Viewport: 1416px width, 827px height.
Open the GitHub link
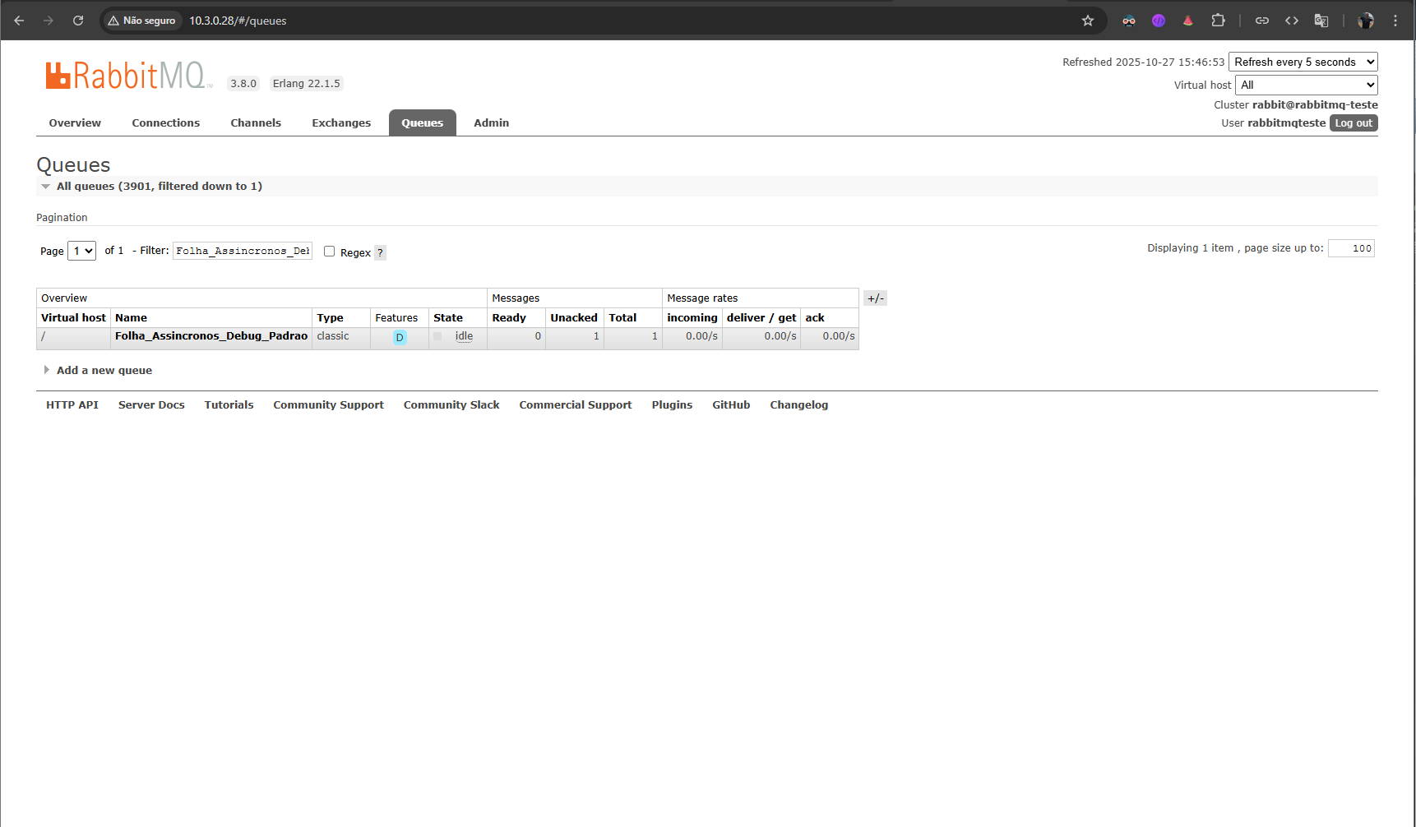[x=731, y=405]
